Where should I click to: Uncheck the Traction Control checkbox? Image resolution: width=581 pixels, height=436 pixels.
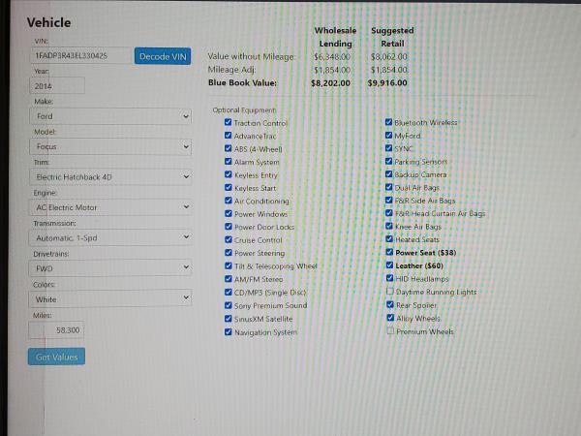(x=229, y=123)
